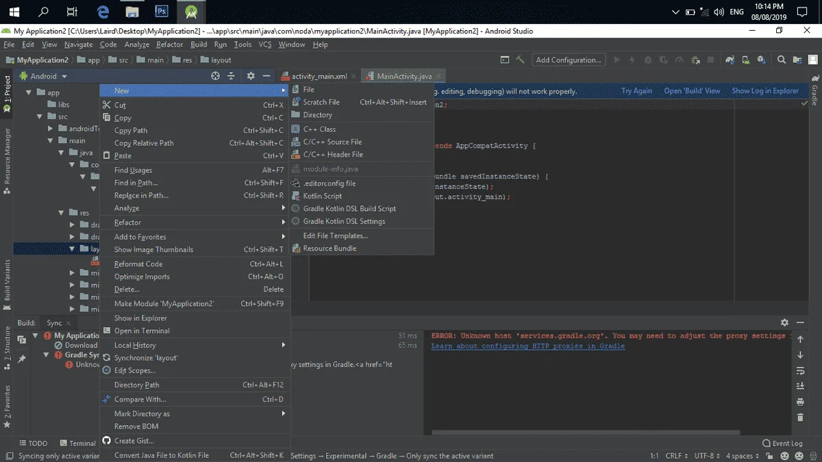Click the Build output horizontal scrollbar

pyautogui.click(x=586, y=432)
